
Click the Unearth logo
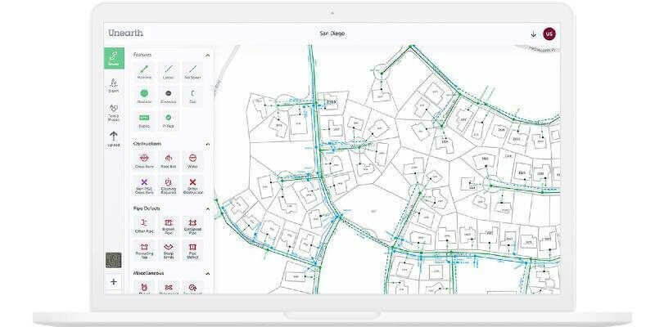coord(125,34)
